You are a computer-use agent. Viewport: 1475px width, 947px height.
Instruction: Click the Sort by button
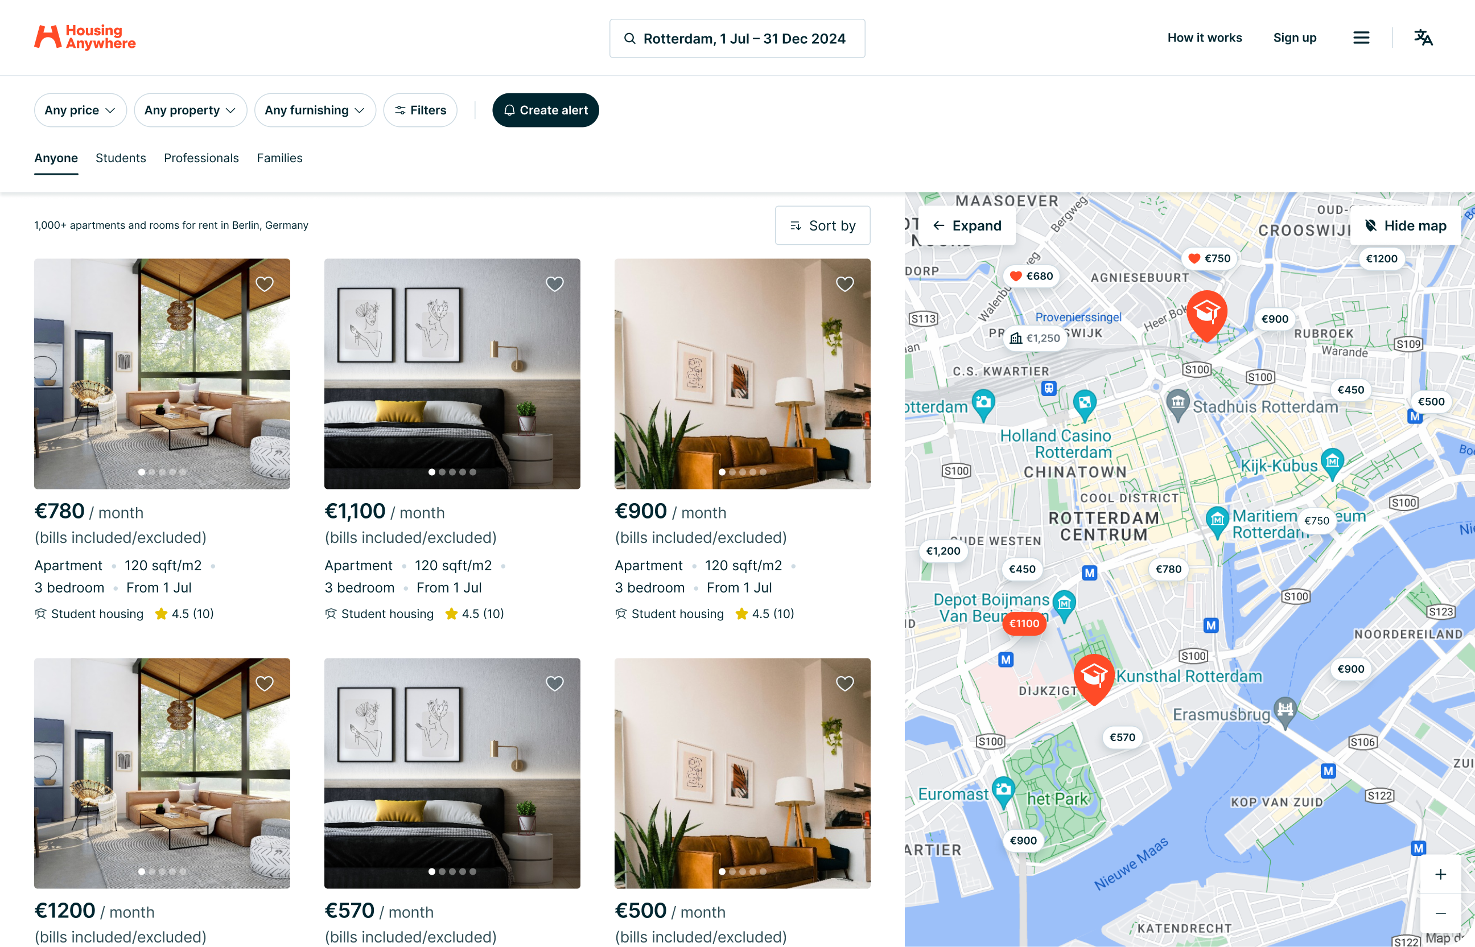tap(822, 226)
